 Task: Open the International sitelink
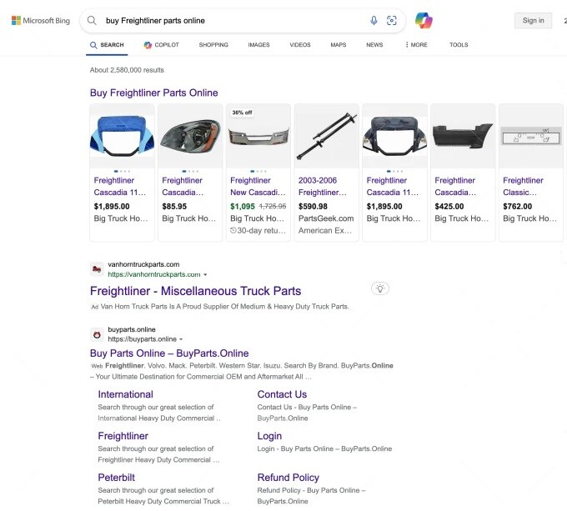click(x=125, y=394)
